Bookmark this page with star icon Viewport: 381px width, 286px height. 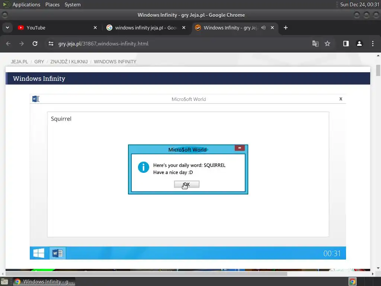327,44
